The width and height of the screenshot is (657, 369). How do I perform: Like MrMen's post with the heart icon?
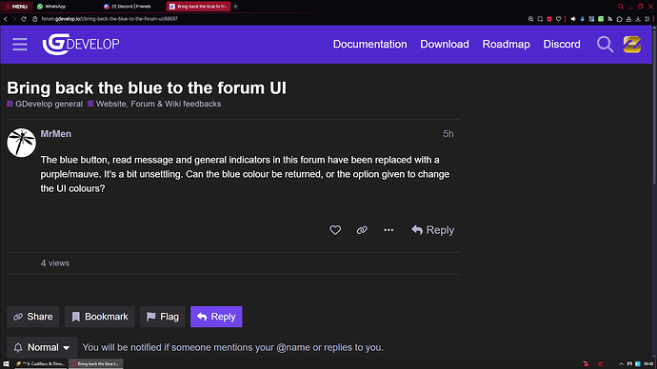(x=335, y=230)
